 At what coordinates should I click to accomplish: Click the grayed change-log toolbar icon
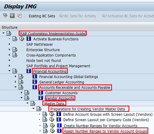(20, 16)
